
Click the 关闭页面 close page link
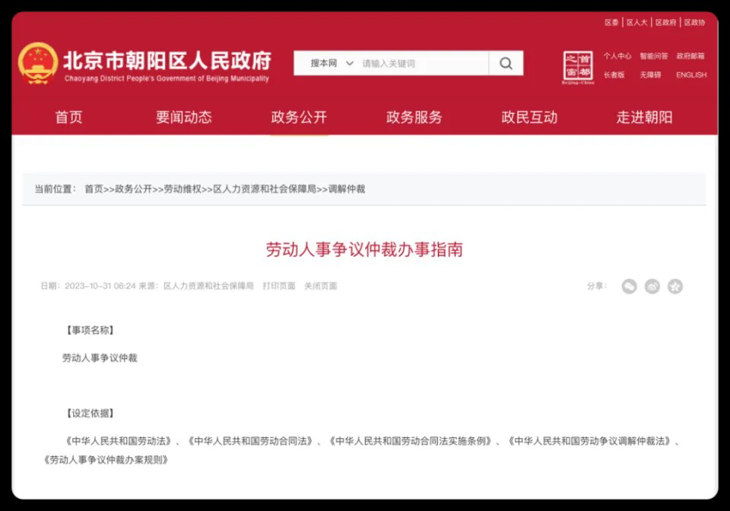pyautogui.click(x=320, y=287)
